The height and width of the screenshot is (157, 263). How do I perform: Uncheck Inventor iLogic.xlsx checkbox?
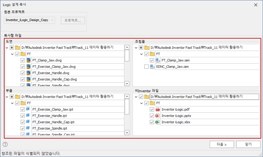(x=152, y=122)
